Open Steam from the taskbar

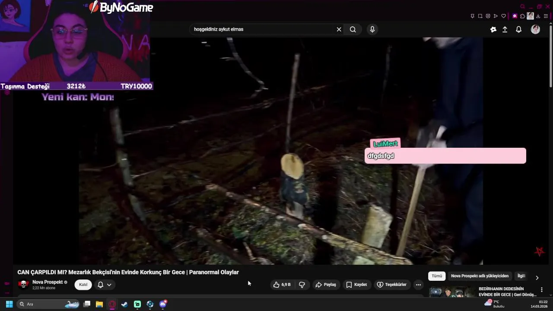(124, 304)
